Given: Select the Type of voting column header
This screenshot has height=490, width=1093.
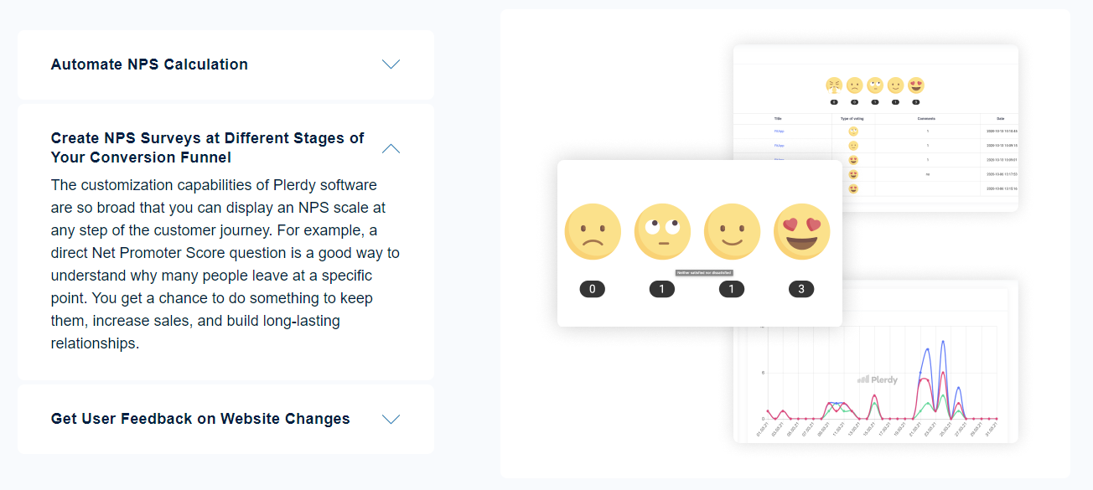Looking at the screenshot, I should click(x=852, y=118).
